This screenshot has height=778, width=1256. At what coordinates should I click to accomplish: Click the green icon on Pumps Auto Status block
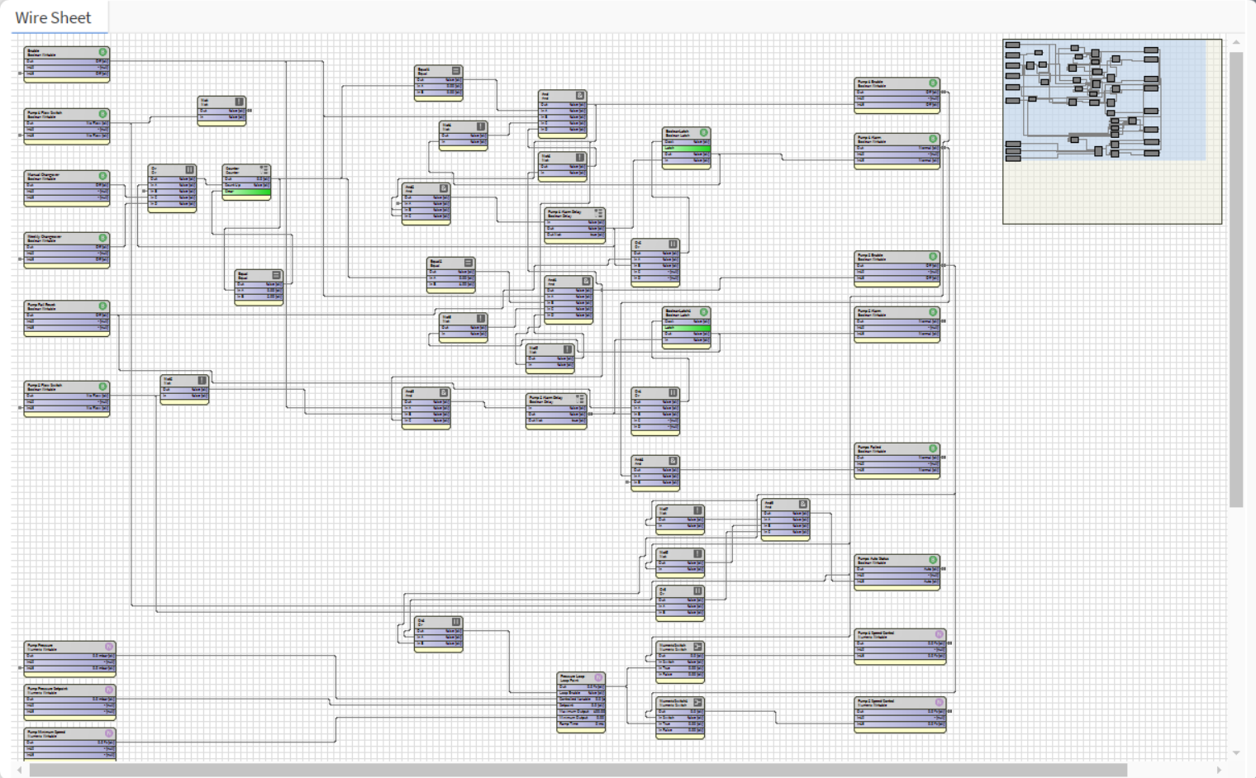pyautogui.click(x=933, y=560)
